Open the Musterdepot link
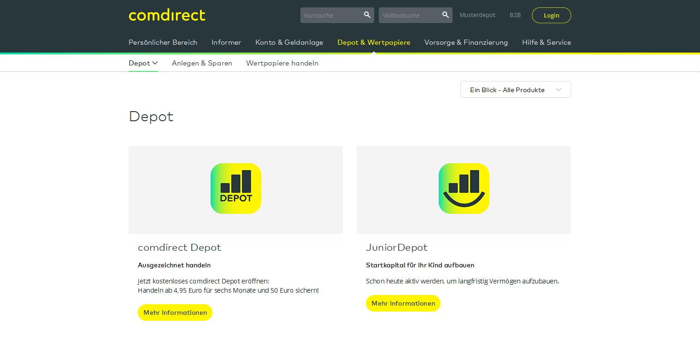 (477, 15)
